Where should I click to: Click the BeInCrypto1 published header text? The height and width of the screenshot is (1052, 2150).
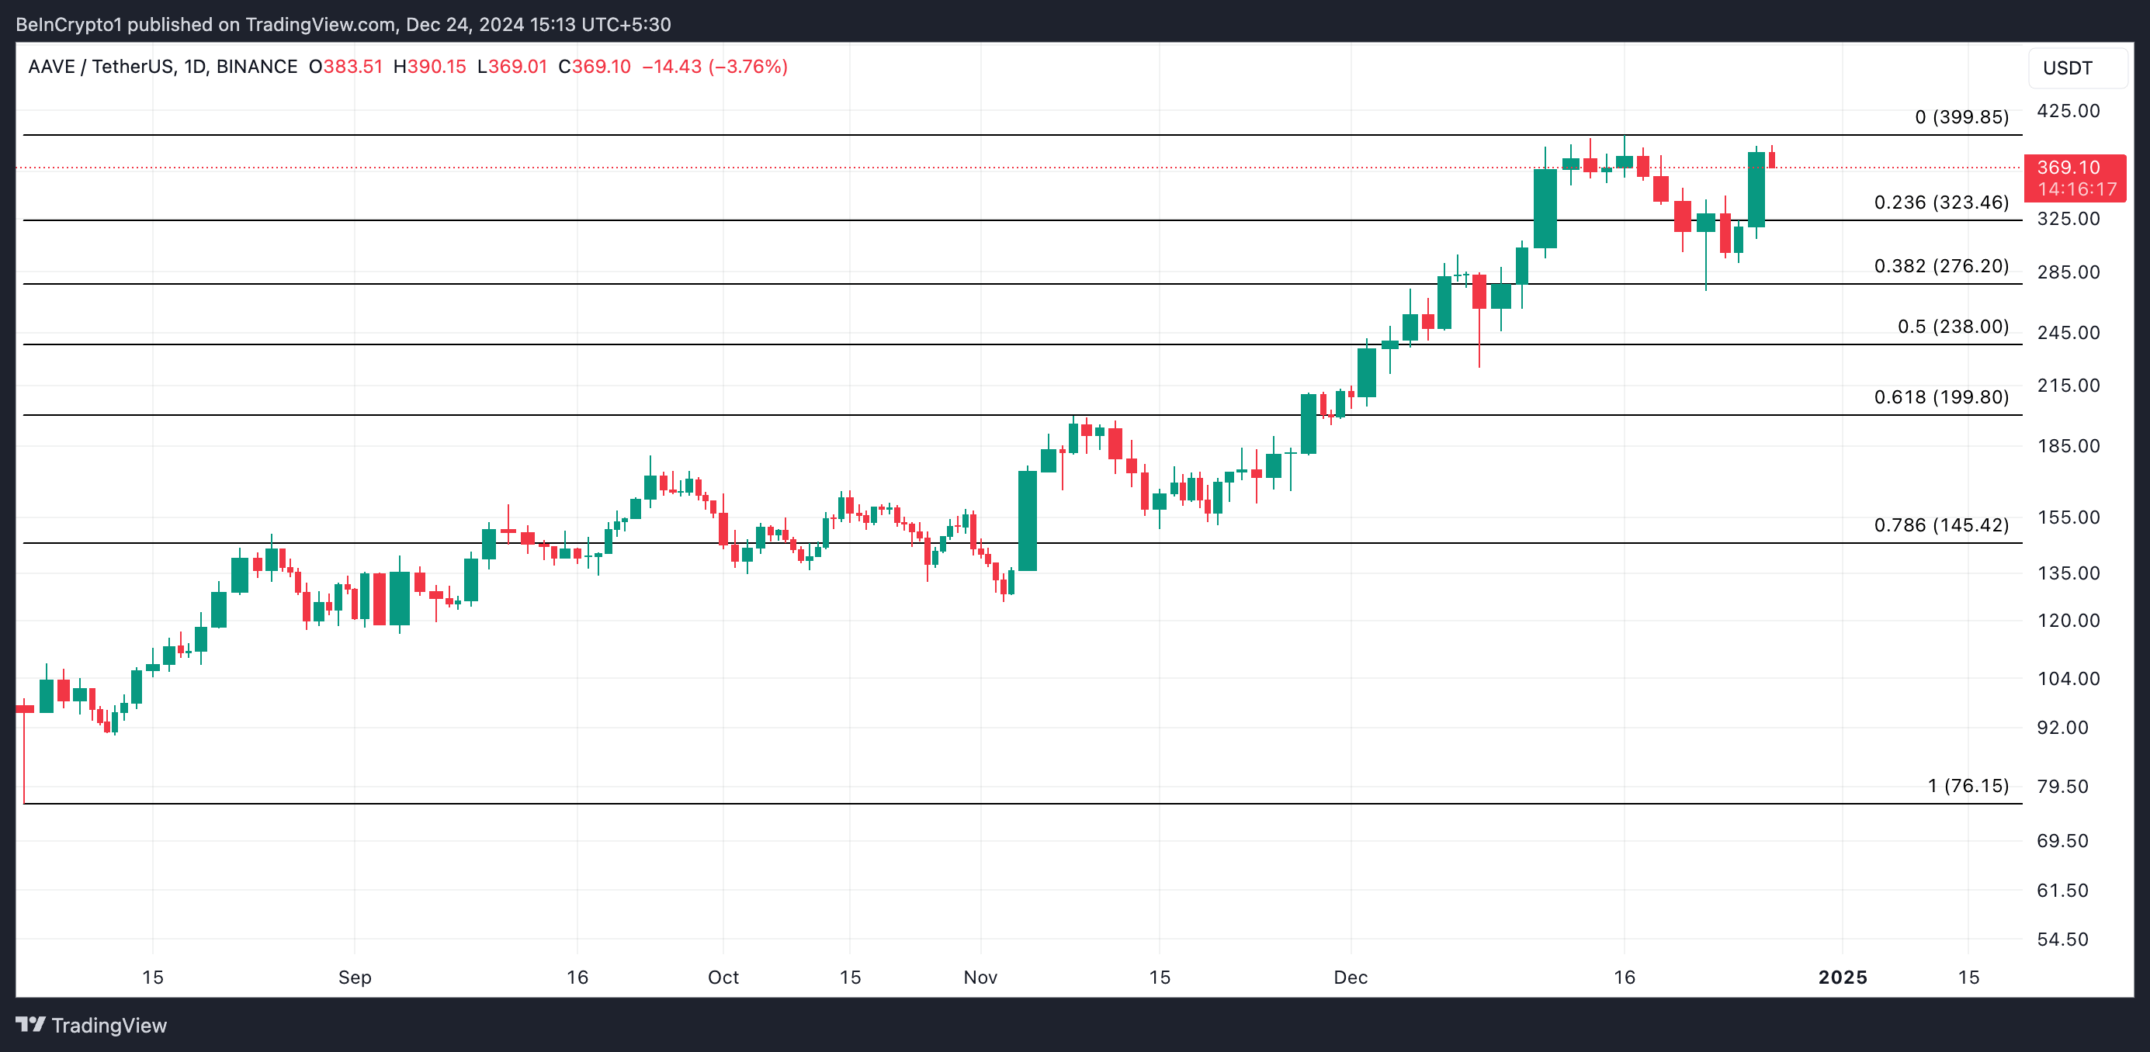(342, 24)
